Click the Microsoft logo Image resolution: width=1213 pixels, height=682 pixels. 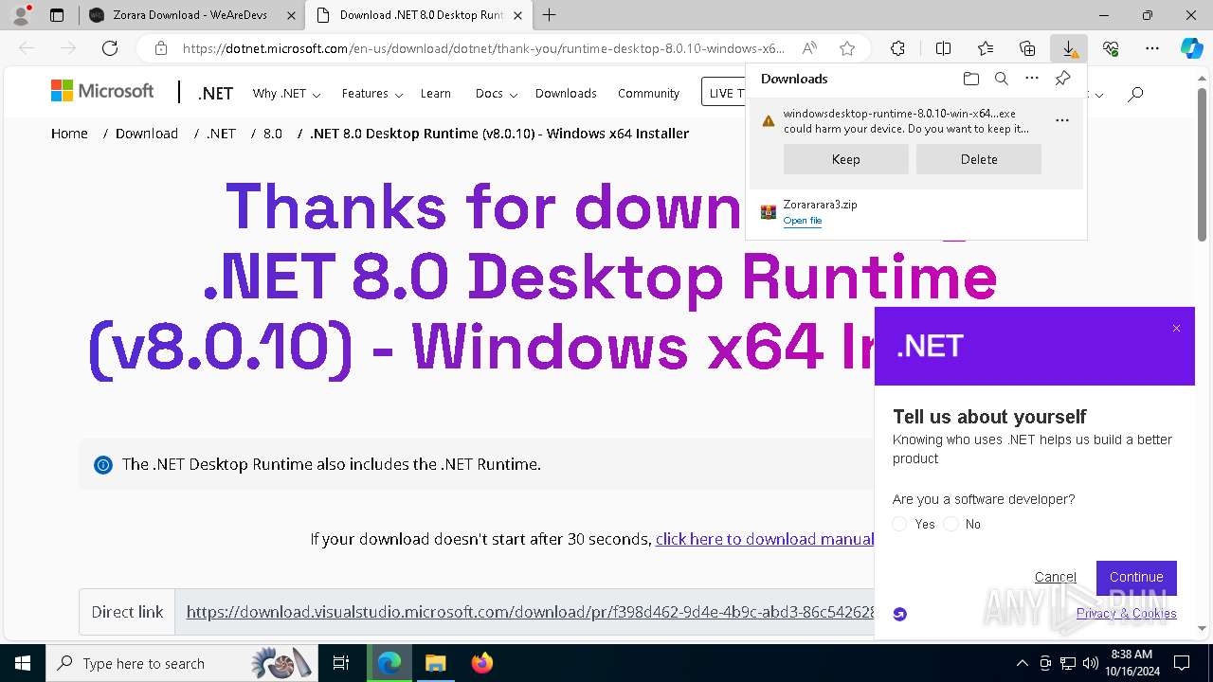pyautogui.click(x=102, y=91)
